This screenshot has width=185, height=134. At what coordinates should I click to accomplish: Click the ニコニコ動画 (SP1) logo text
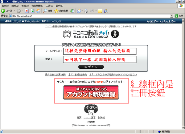[x=91, y=34]
